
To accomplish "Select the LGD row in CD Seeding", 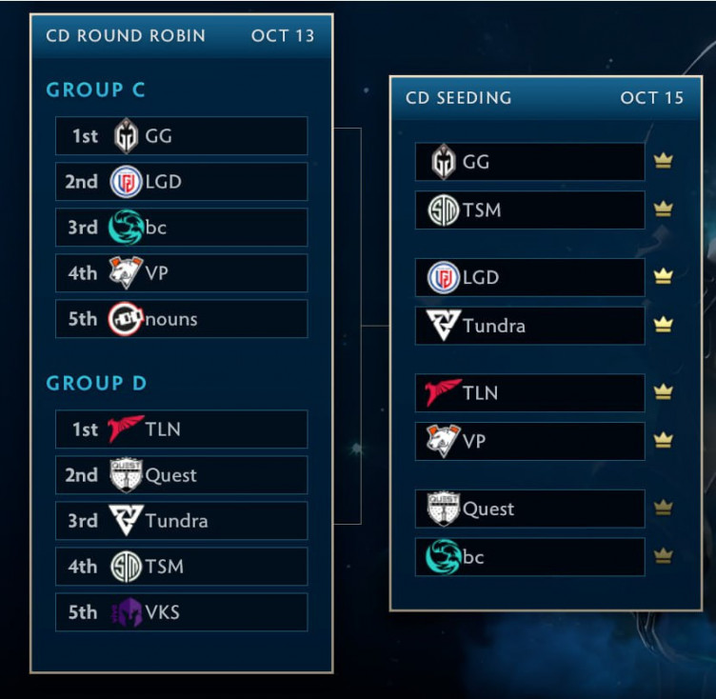I will [x=529, y=277].
